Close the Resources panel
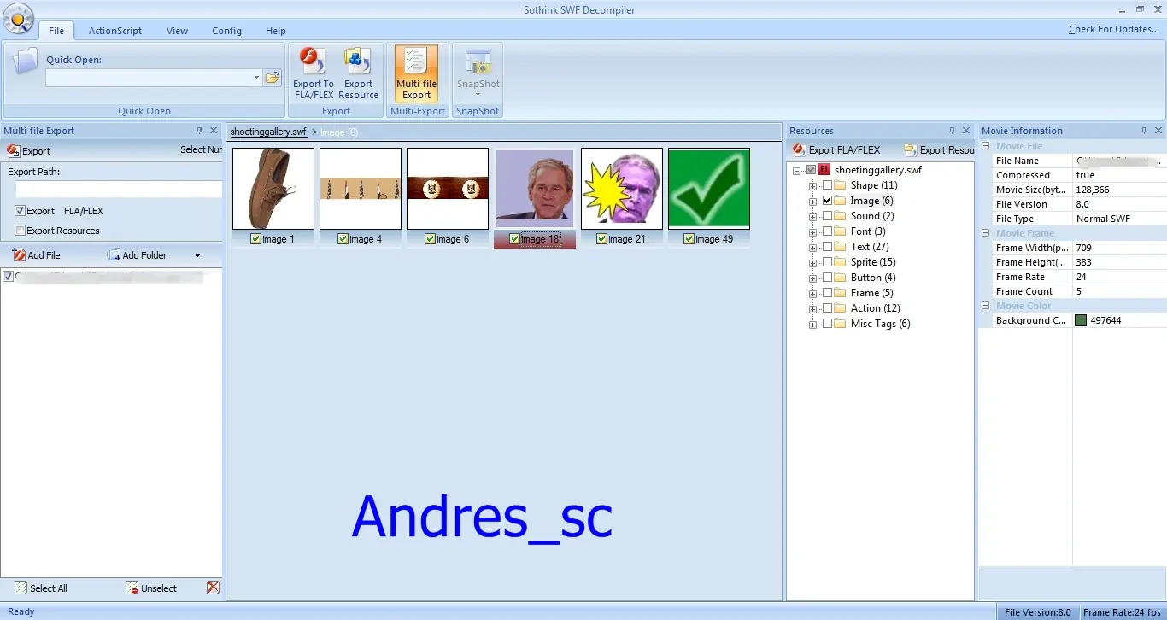 point(966,131)
